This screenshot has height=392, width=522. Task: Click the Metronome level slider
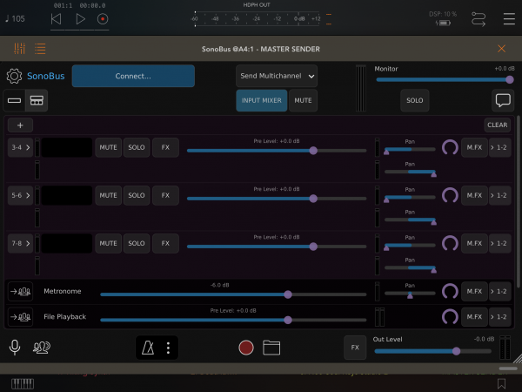233,294
